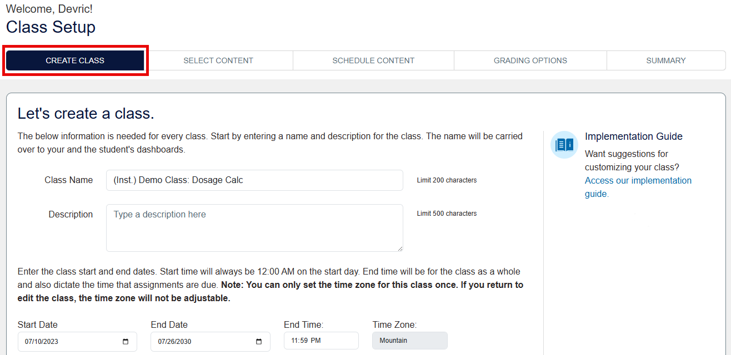731x355 pixels.
Task: Open the Grading Options tab
Action: (x=530, y=60)
